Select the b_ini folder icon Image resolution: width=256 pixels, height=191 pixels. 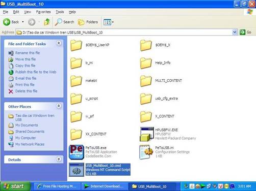(76, 63)
